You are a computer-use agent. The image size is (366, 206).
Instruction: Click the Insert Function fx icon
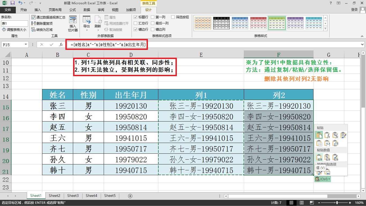pos(61,45)
